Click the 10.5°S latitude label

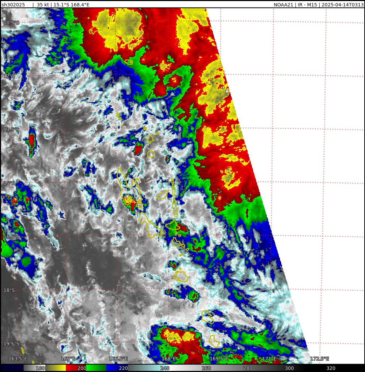click(x=11, y=23)
